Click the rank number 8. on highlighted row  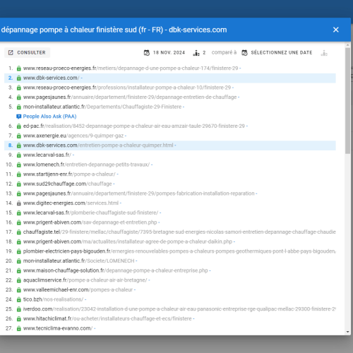pos(11,145)
